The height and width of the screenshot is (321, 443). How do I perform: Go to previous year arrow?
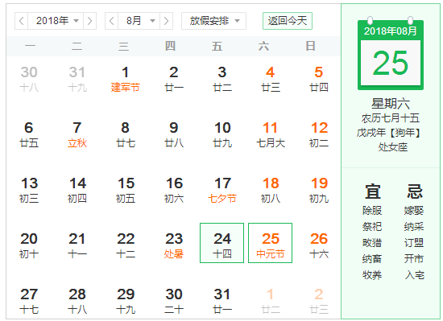pos(22,21)
